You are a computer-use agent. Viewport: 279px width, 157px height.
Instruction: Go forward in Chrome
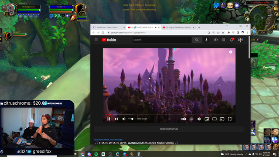[x=98, y=33]
